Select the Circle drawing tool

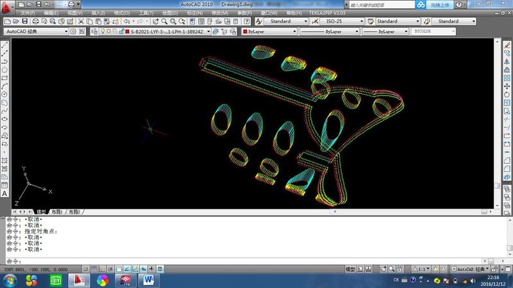4,94
